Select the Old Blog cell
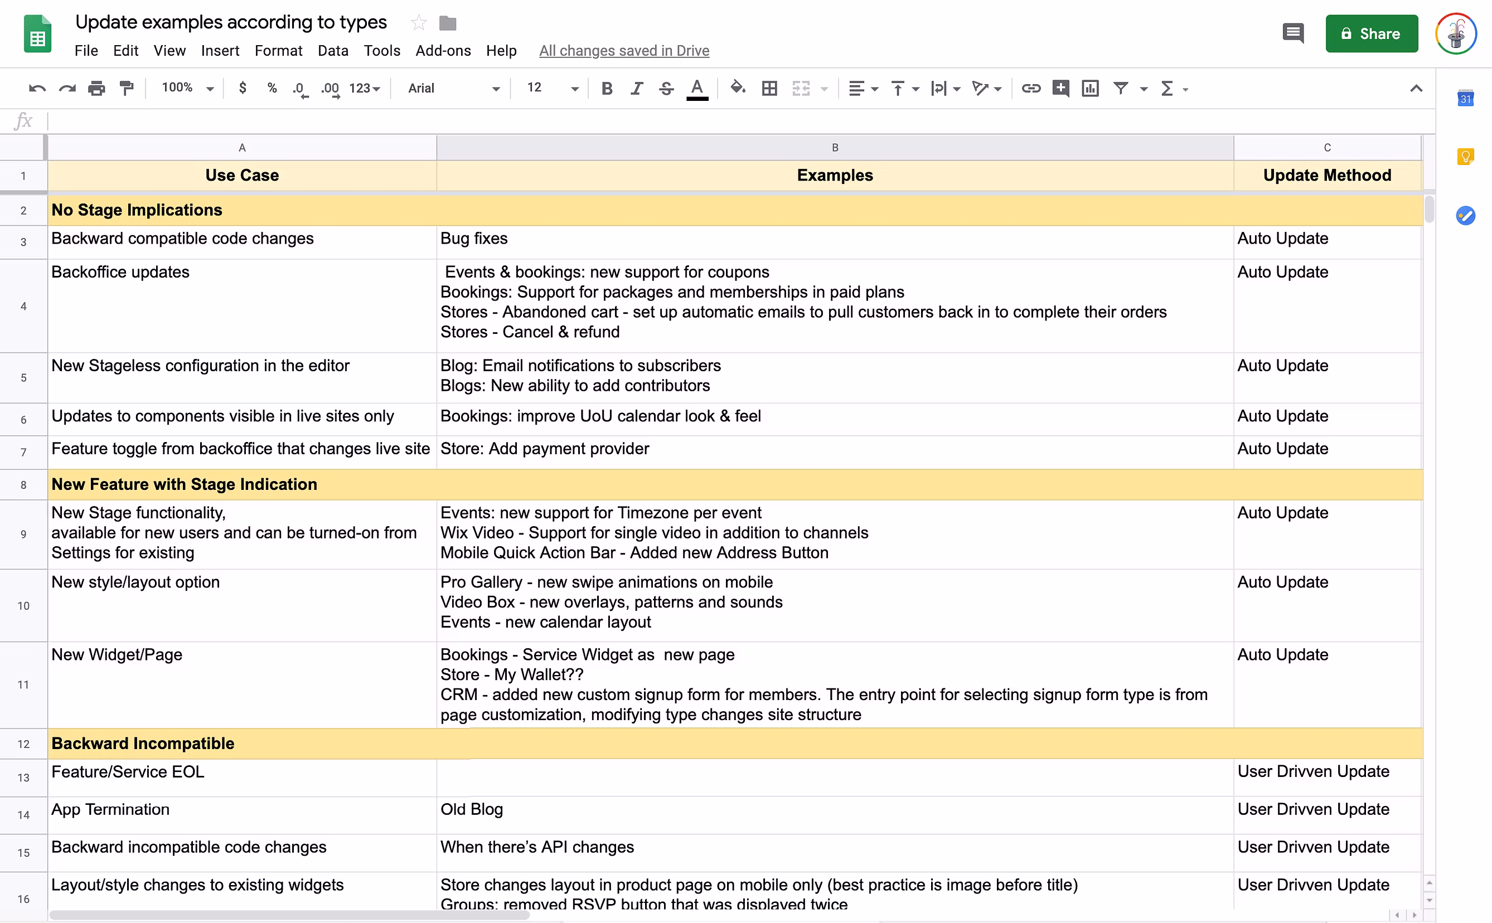Image resolution: width=1492 pixels, height=923 pixels. (835, 814)
